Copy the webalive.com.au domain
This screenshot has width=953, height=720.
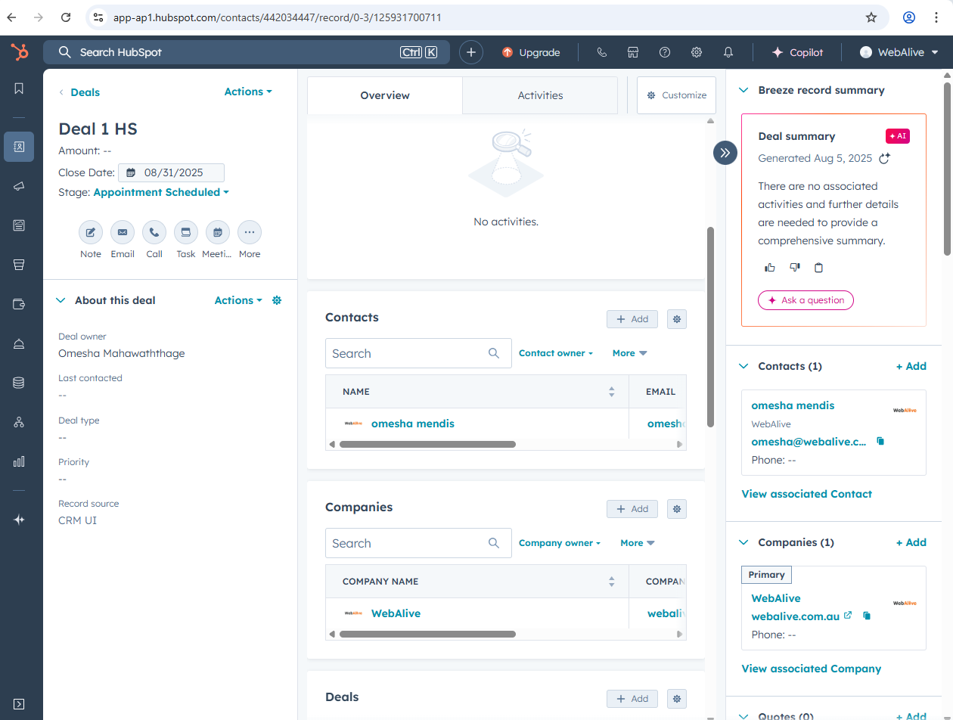pyautogui.click(x=867, y=616)
